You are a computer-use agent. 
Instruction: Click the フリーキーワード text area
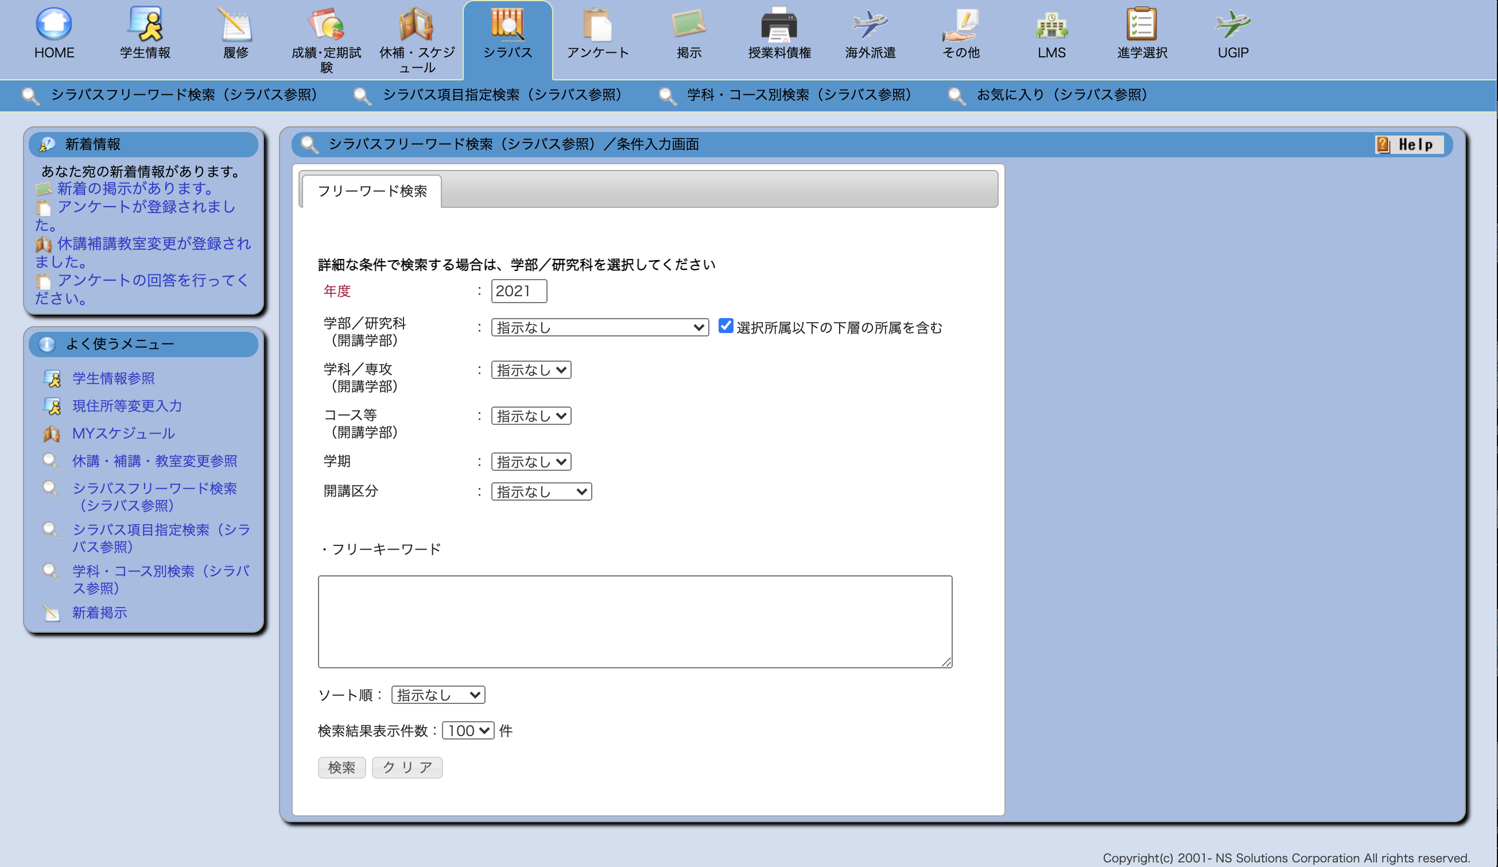[635, 621]
